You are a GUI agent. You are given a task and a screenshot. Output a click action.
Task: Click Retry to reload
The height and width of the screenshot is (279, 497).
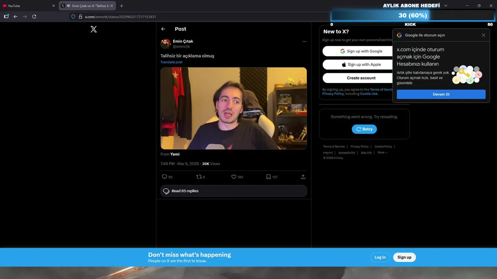pyautogui.click(x=364, y=129)
